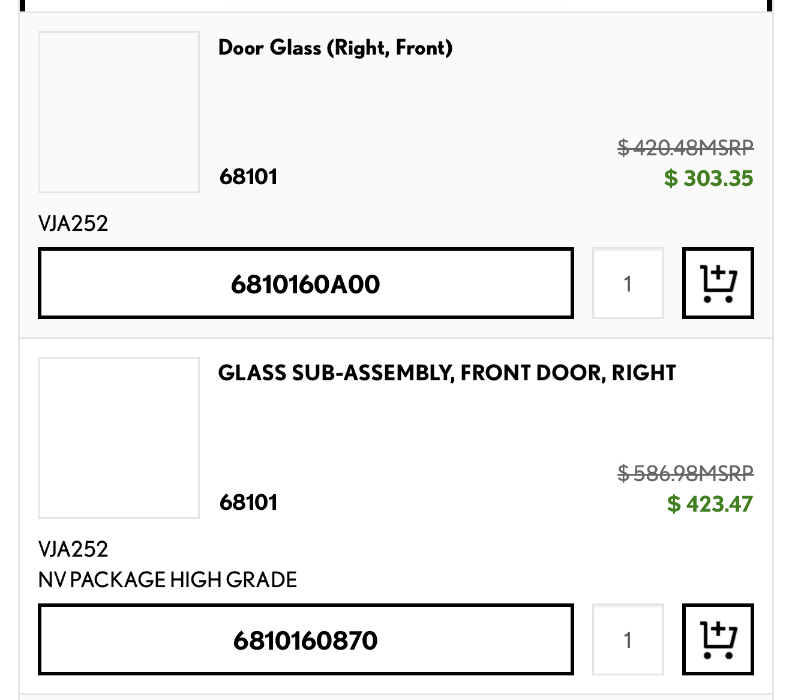Click code 68101 in GLASS SUB-ASSEMBLY listing

[248, 503]
